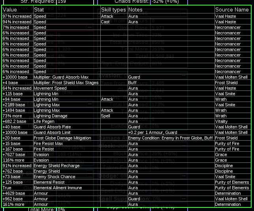Click the Buff note in Frost Shield stages row
The width and height of the screenshot is (254, 211).
[132, 83]
